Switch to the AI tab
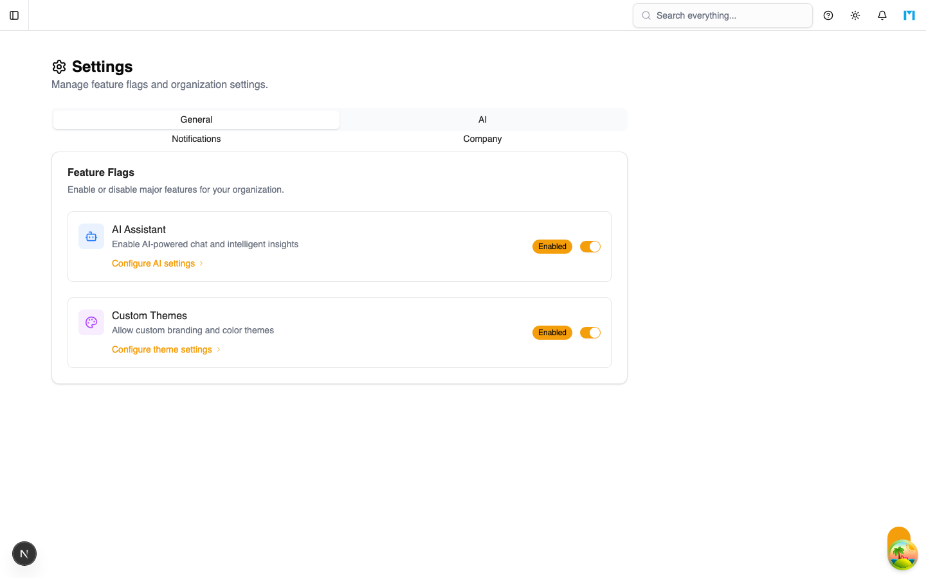This screenshot has width=926, height=578. (x=482, y=119)
